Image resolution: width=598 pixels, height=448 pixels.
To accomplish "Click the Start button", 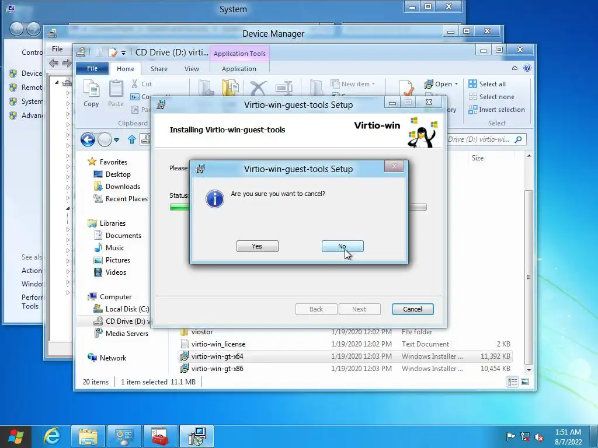I will [x=15, y=436].
